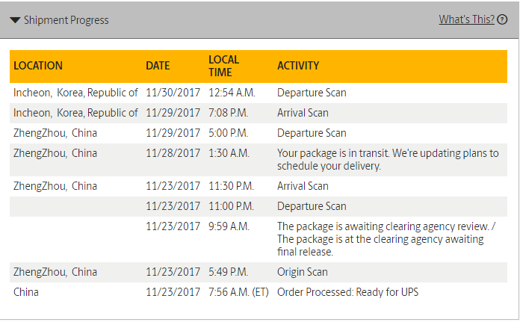Click the Shipment Progress heading text
520x334 pixels.
(x=66, y=20)
